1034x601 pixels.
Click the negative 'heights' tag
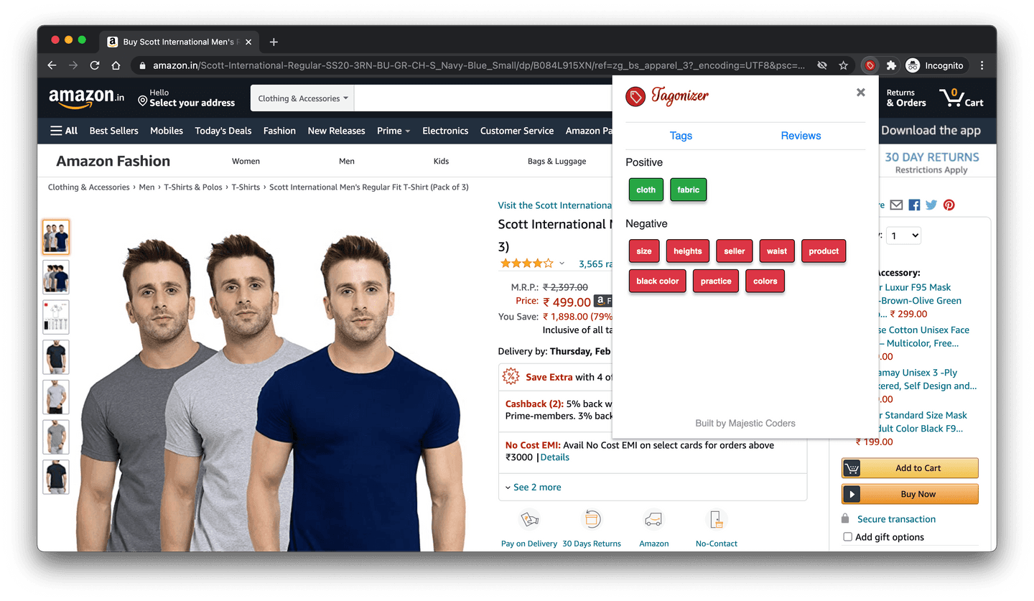click(x=687, y=251)
